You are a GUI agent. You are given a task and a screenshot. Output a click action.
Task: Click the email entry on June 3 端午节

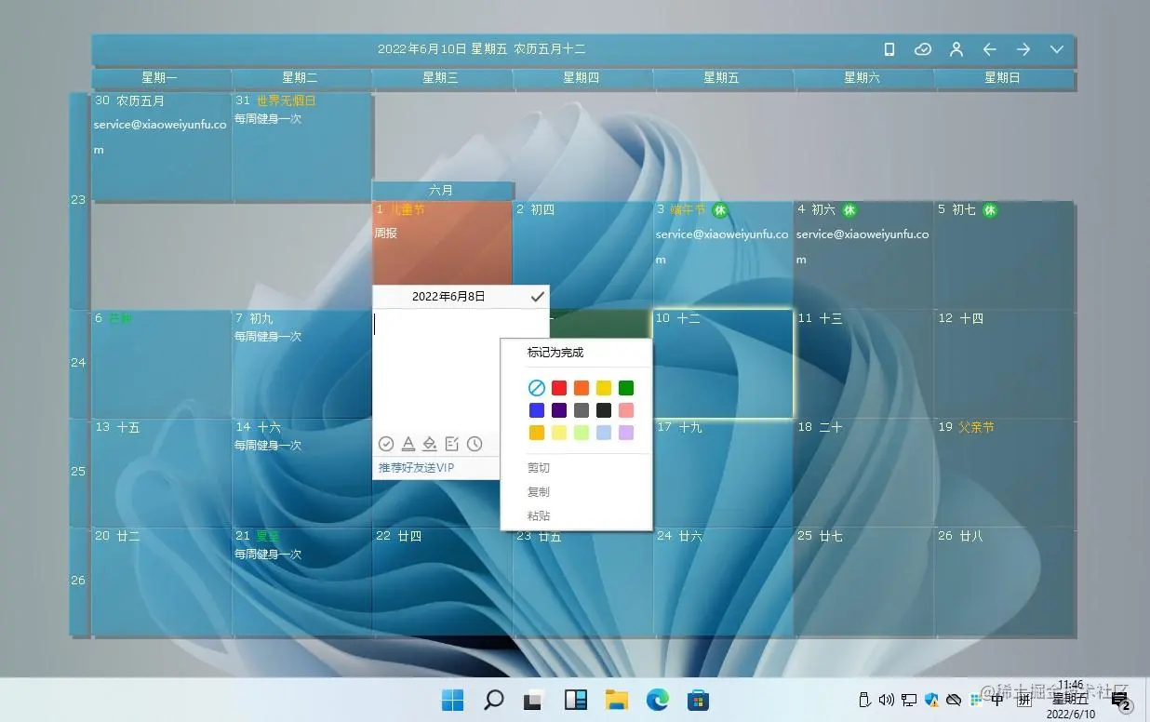click(x=722, y=247)
